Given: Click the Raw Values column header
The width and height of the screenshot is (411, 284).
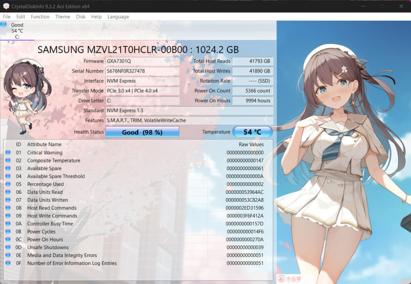Looking at the screenshot, I should 251,144.
